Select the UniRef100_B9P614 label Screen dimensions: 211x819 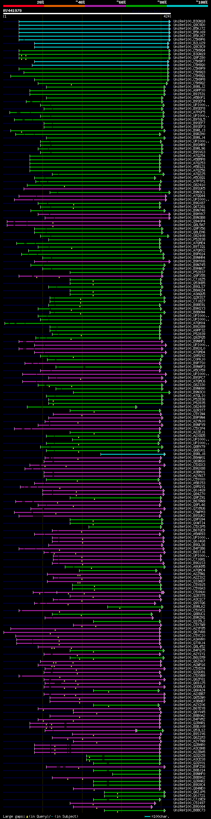point(189,254)
